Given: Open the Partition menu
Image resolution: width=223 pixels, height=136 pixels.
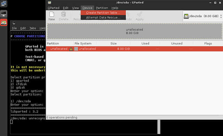Looking at the screenshot, I should click(102, 8).
